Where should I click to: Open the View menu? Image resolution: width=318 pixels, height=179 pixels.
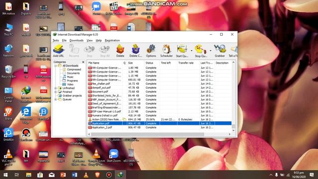[x=89, y=40]
